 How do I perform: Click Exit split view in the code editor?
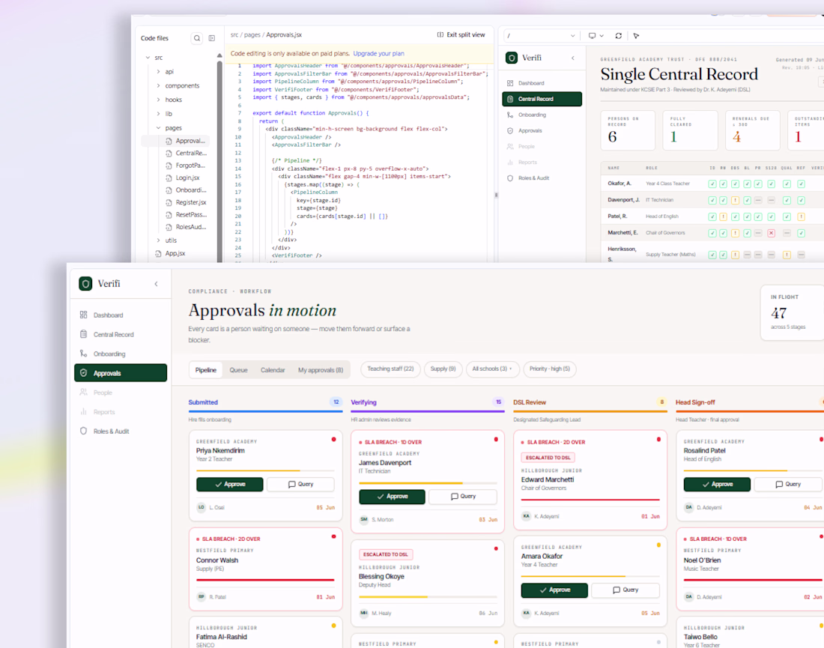(461, 34)
